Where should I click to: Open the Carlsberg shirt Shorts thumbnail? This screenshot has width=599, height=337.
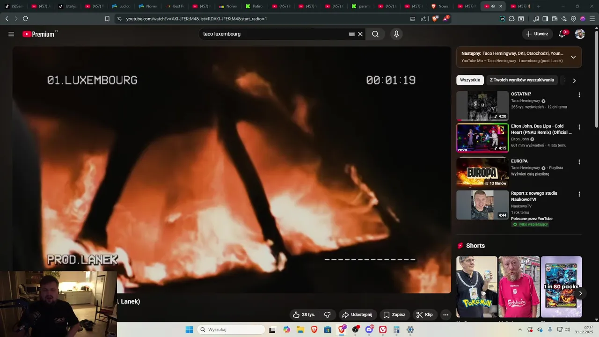[519, 286]
